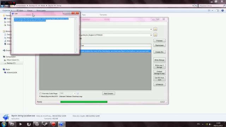Click the EN language indicator in the tray
Image resolution: width=226 pixels, height=127 pixels.
(x=198, y=124)
